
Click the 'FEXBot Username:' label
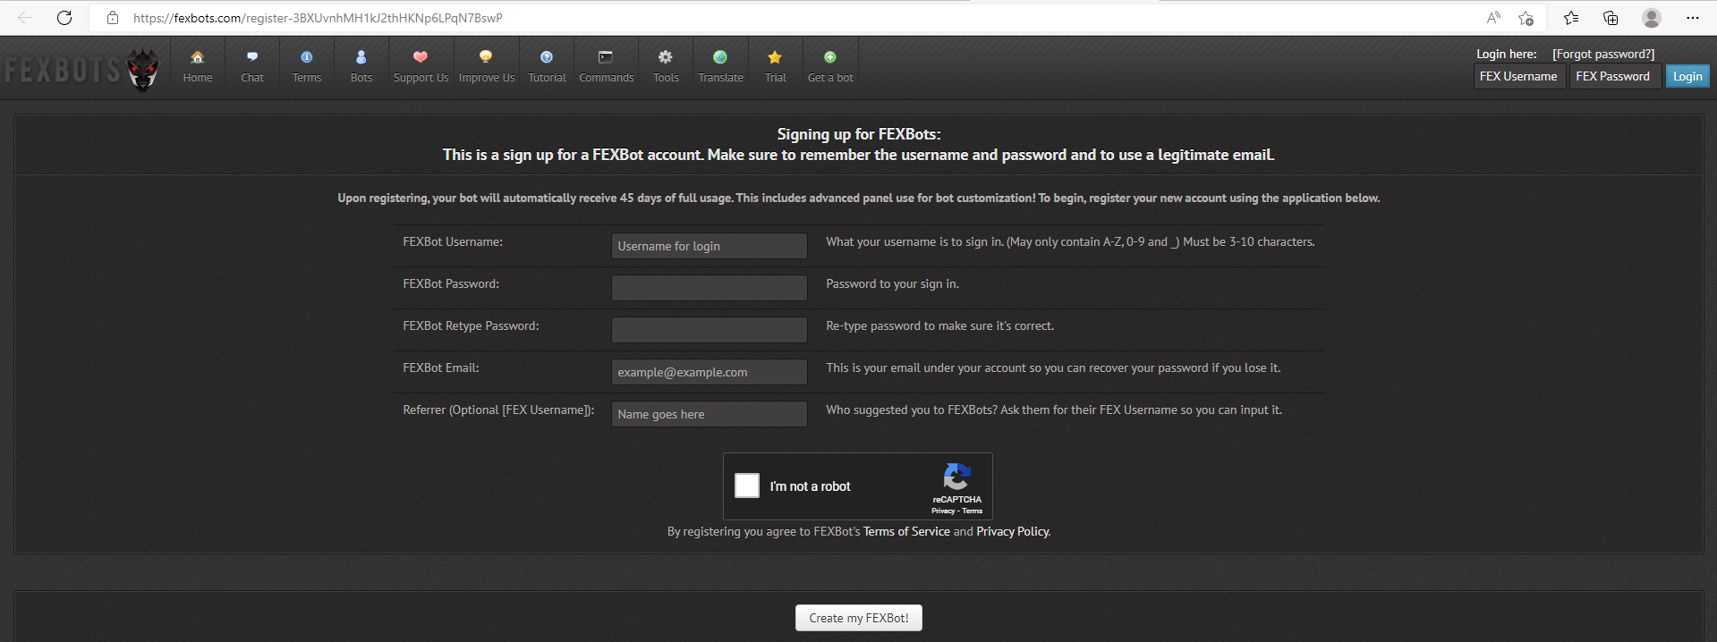pos(453,241)
